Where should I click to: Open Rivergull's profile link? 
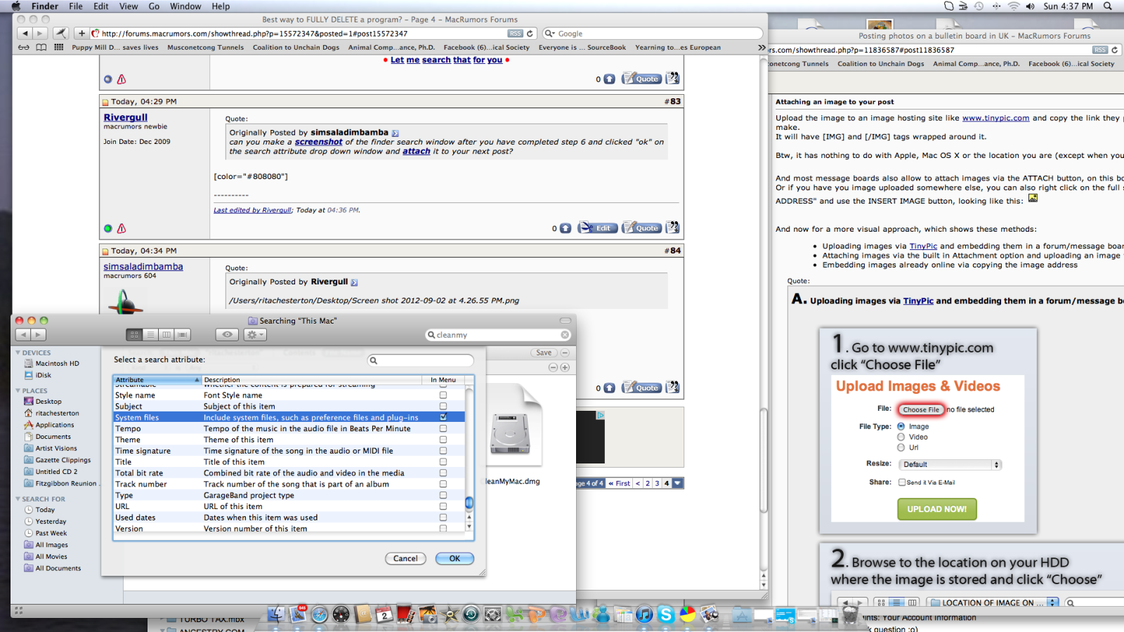126,117
